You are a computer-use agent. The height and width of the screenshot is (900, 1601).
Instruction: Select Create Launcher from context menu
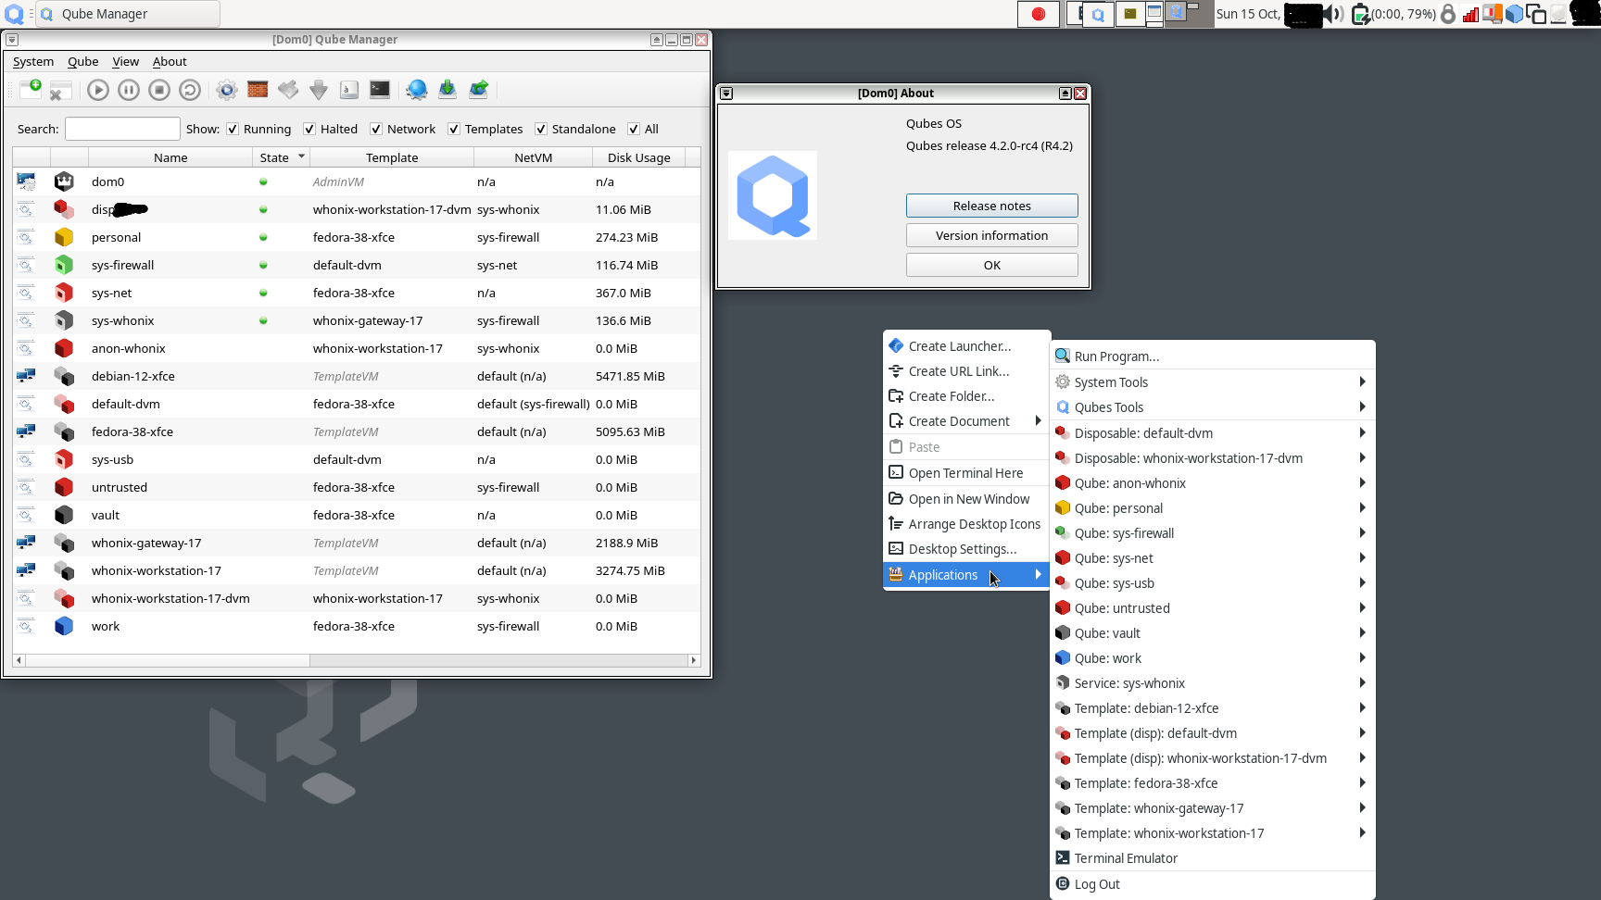pos(966,346)
